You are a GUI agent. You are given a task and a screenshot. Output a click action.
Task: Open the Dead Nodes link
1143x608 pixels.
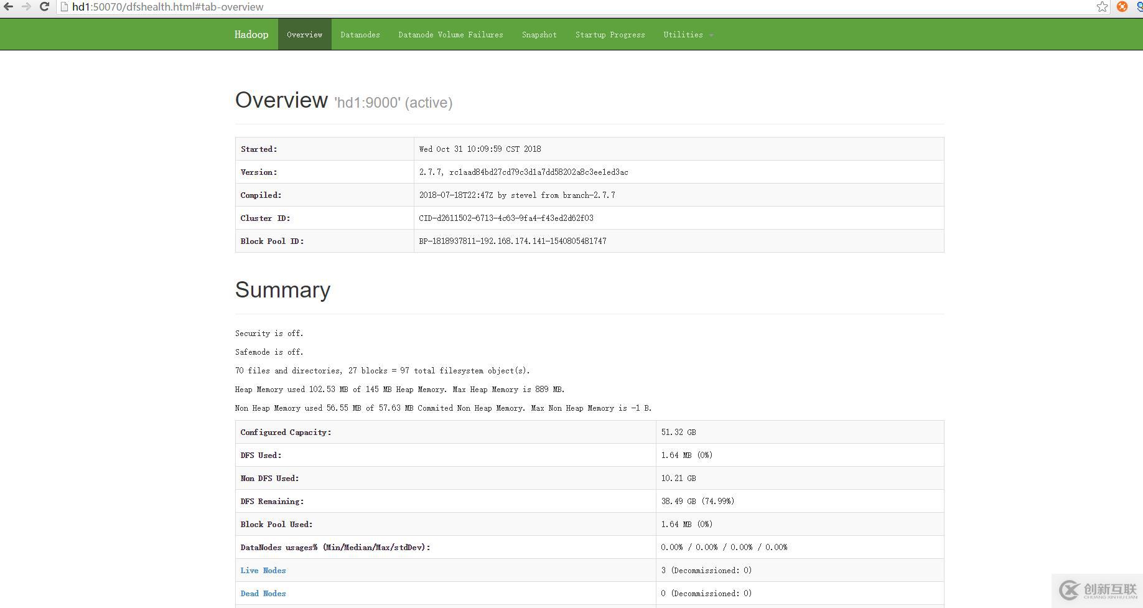click(263, 593)
